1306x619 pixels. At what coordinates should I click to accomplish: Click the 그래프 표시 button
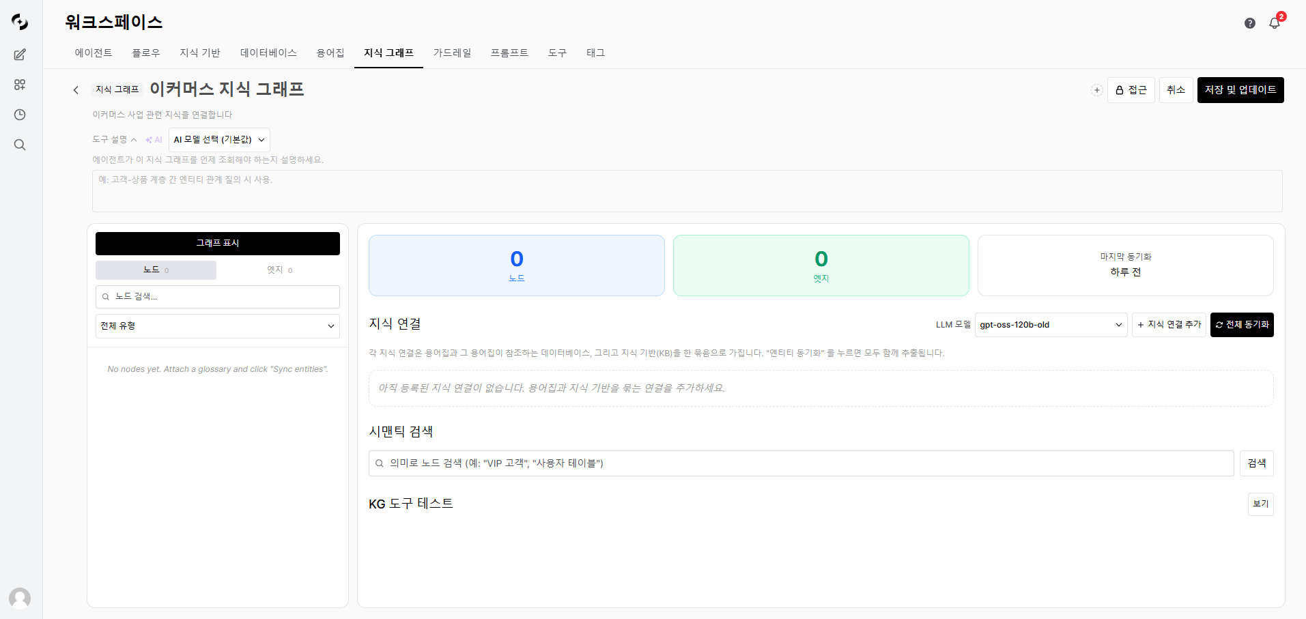(x=218, y=244)
